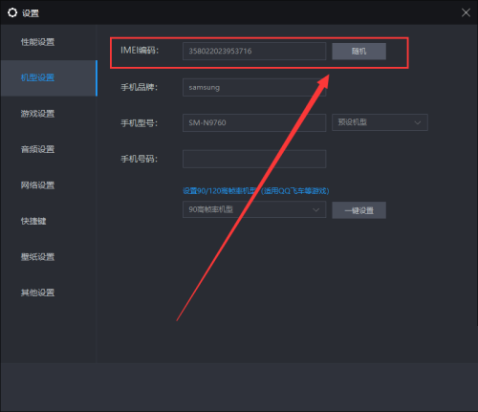The height and width of the screenshot is (412, 478).
Task: Click the 手机品牌 samsung field
Action: click(254, 87)
